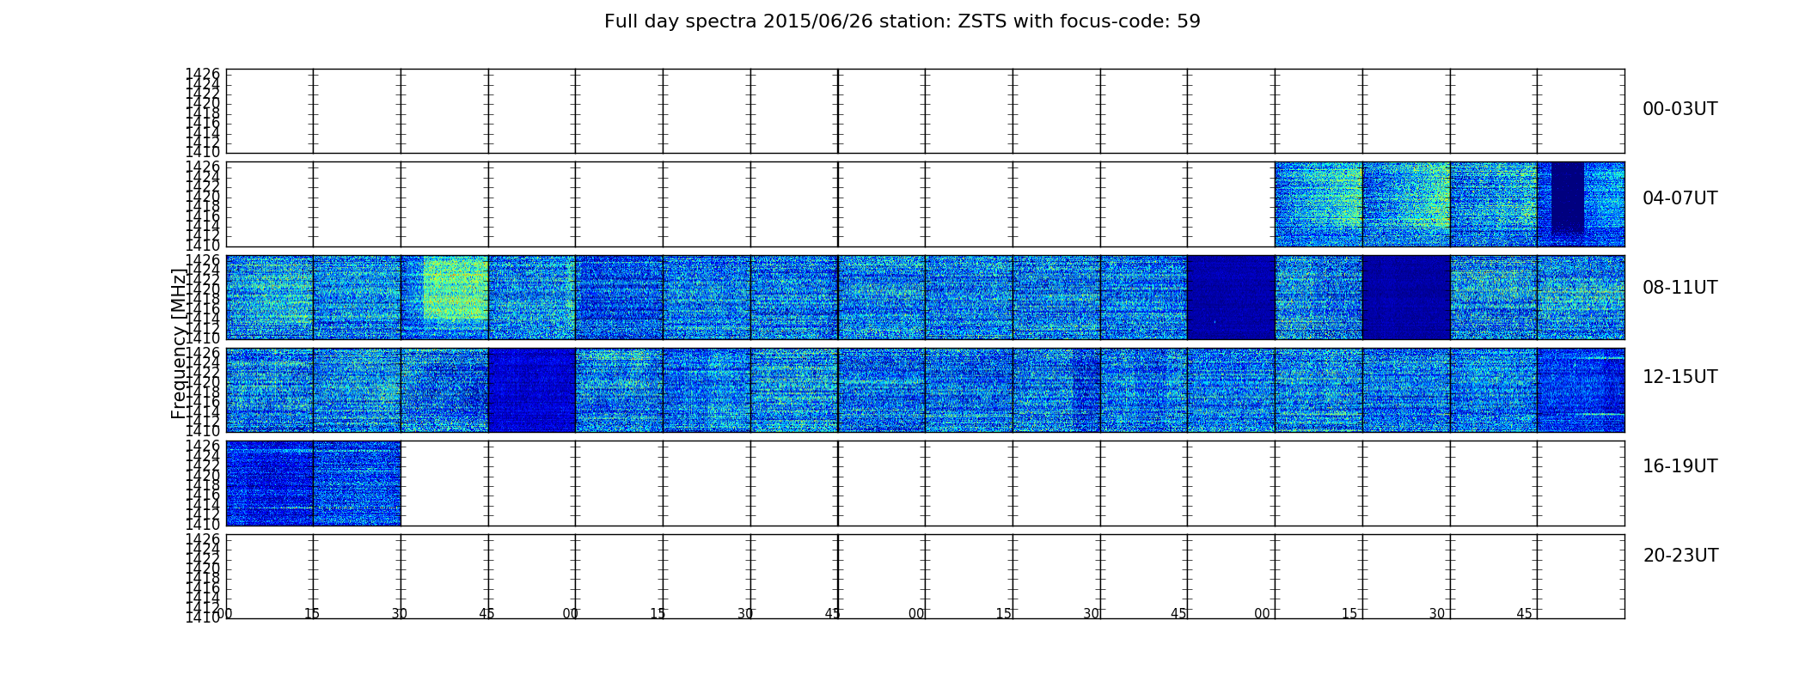Viewport: 1805px width, 687px height.
Task: Click the solid dark blue block in 12-15UT spectrum
Action: coord(532,390)
